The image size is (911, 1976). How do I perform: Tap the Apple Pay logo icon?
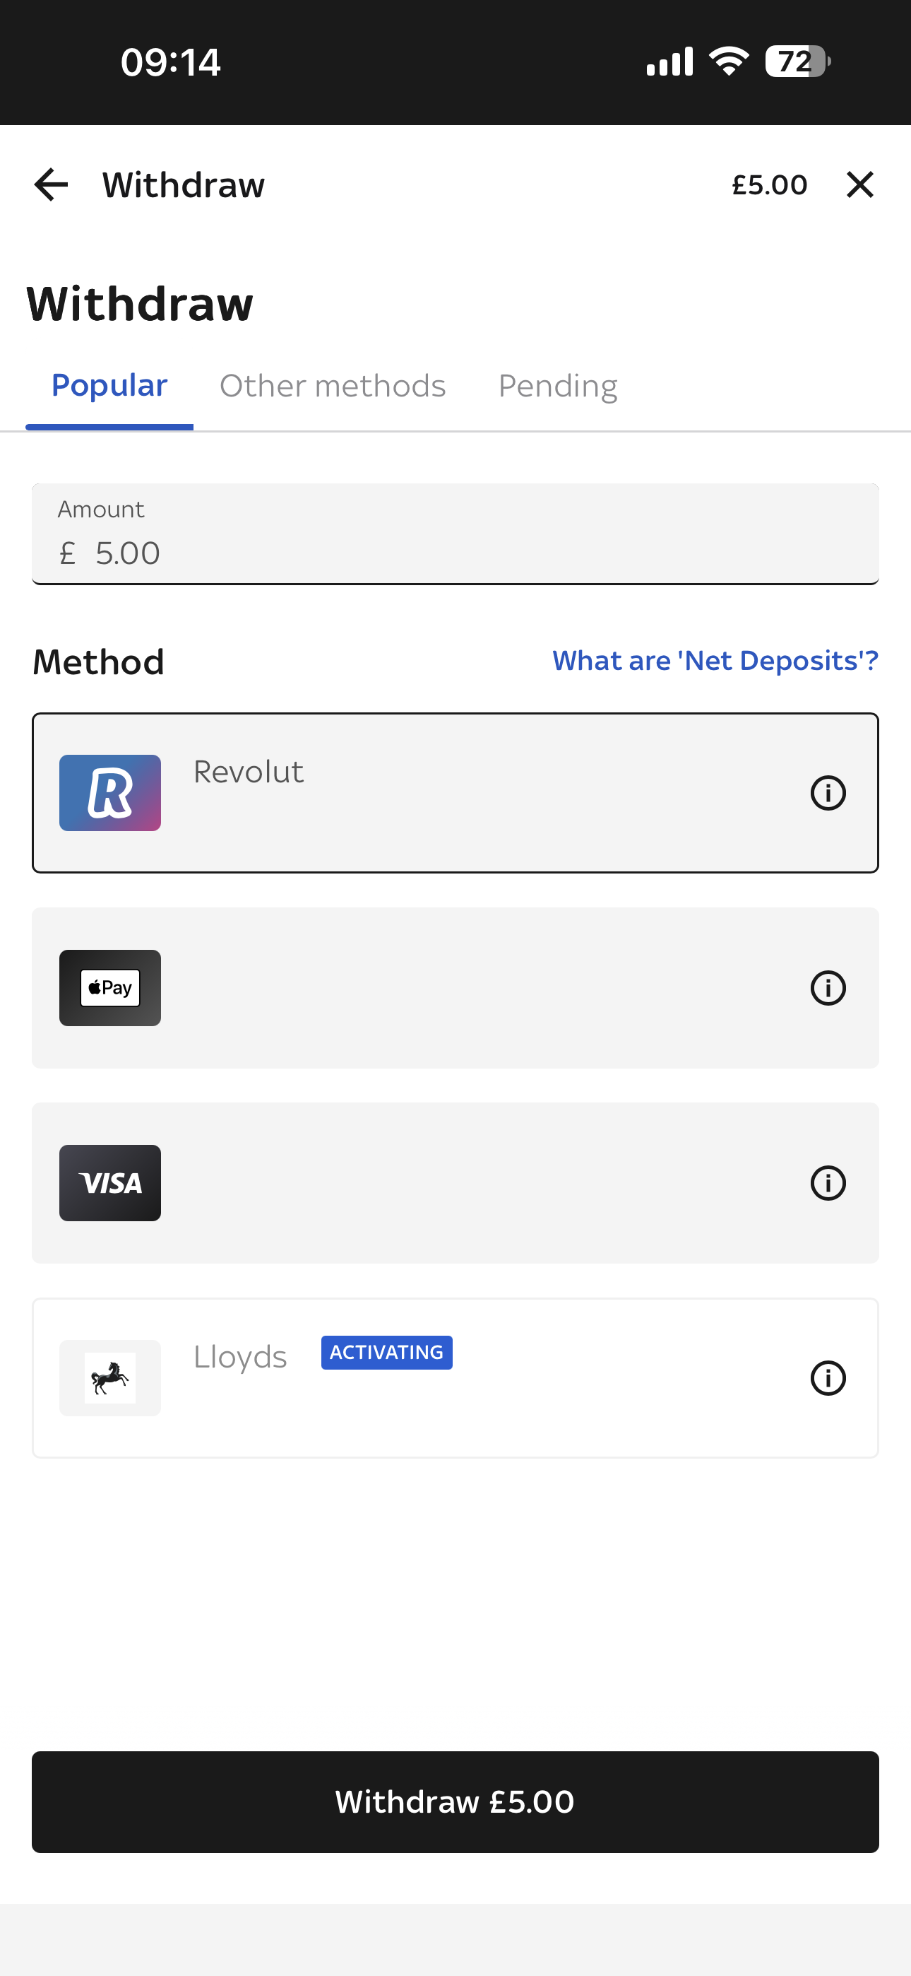click(110, 988)
